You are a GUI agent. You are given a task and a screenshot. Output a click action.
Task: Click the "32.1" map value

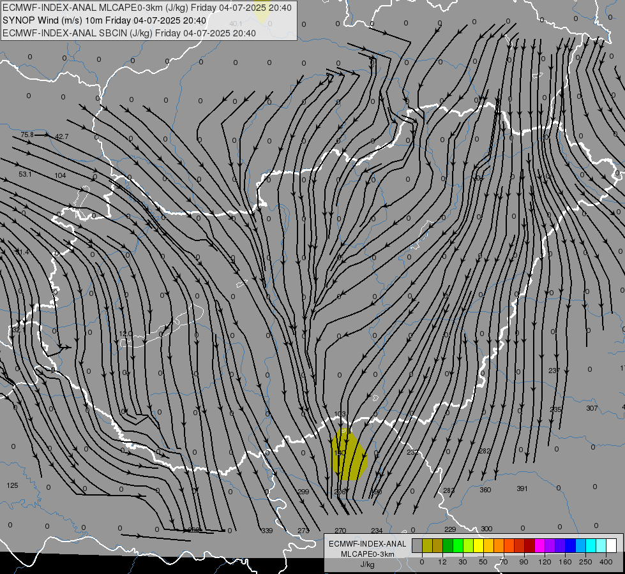19,330
